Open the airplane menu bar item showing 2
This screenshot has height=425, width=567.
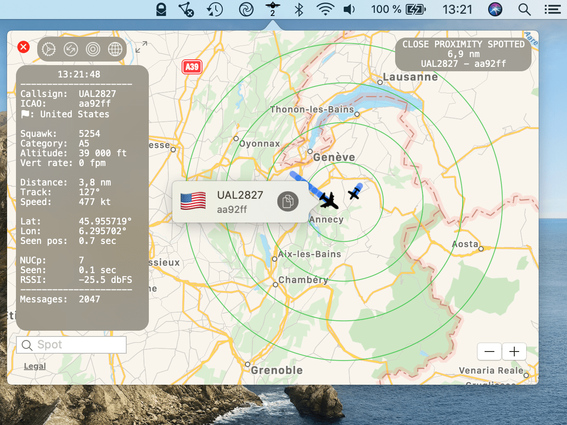[x=272, y=9]
